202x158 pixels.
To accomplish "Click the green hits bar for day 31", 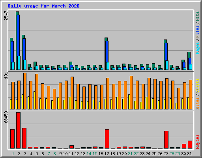I will click(x=189, y=55).
